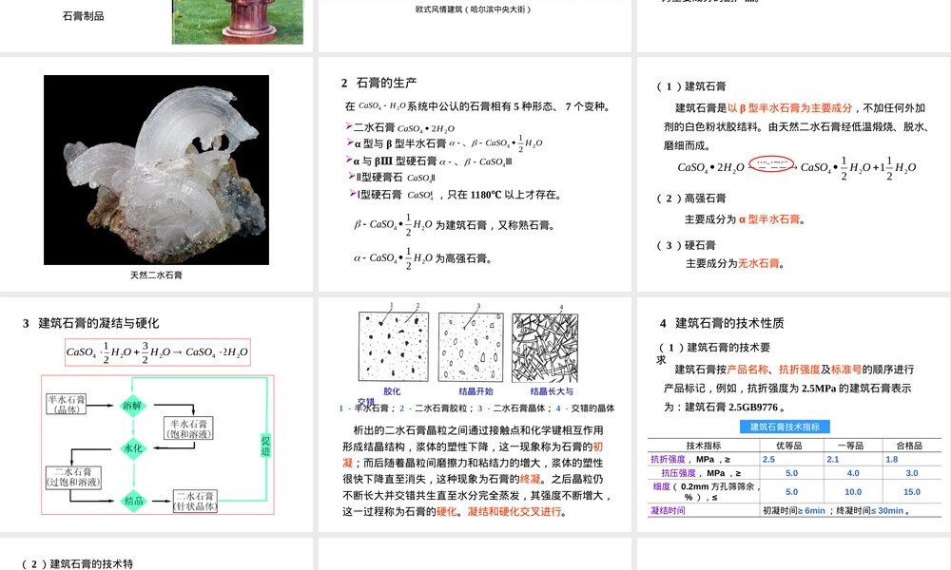
Task: Click the line ending 为高强石膏
Action: point(423,258)
